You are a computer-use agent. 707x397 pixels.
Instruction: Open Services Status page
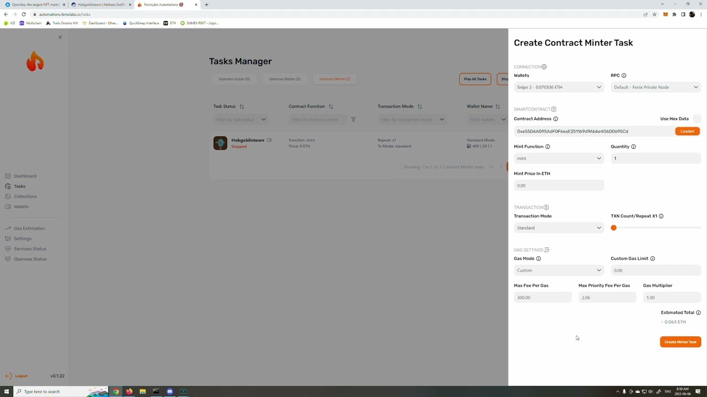pos(30,249)
